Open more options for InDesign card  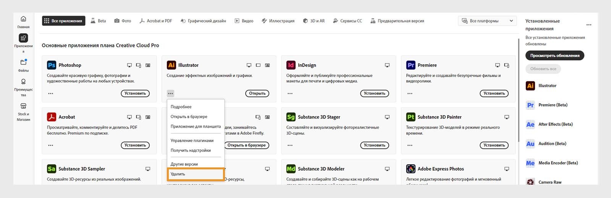point(290,93)
